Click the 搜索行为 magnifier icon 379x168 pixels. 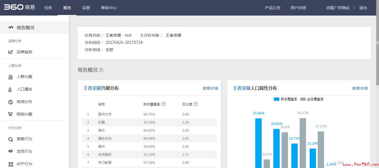tap(11, 139)
